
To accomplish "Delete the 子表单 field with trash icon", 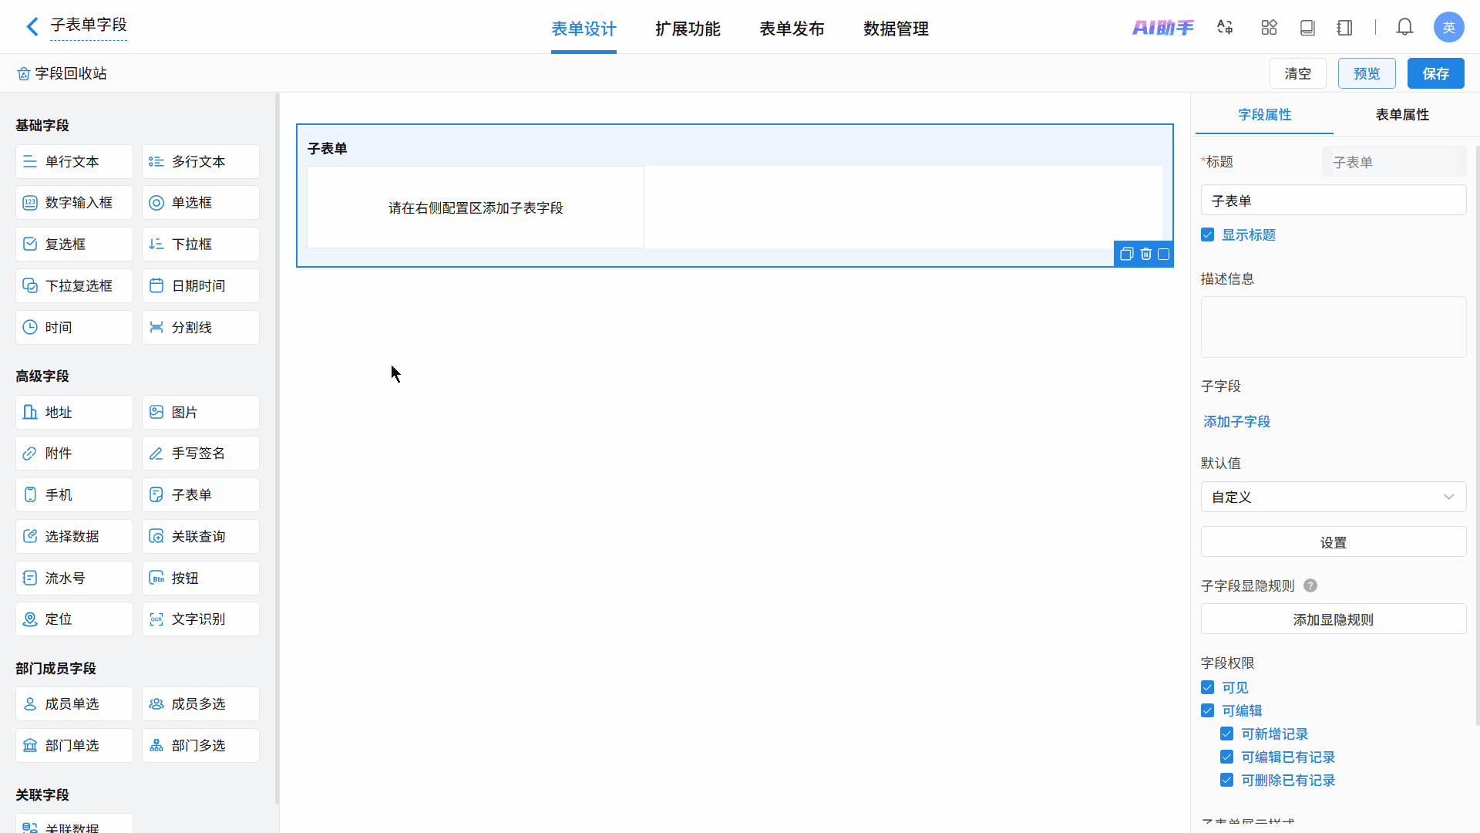I will click(x=1145, y=255).
